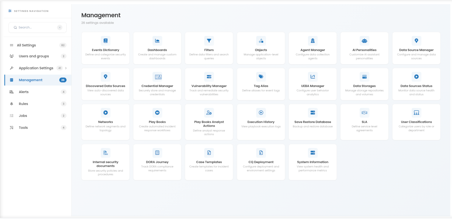Open the Events Dictionary book icon
The image size is (452, 219).
coord(106,41)
